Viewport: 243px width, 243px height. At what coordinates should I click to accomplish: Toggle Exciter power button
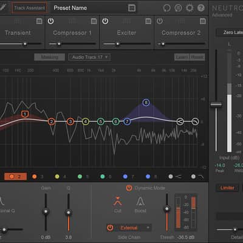pos(105,21)
